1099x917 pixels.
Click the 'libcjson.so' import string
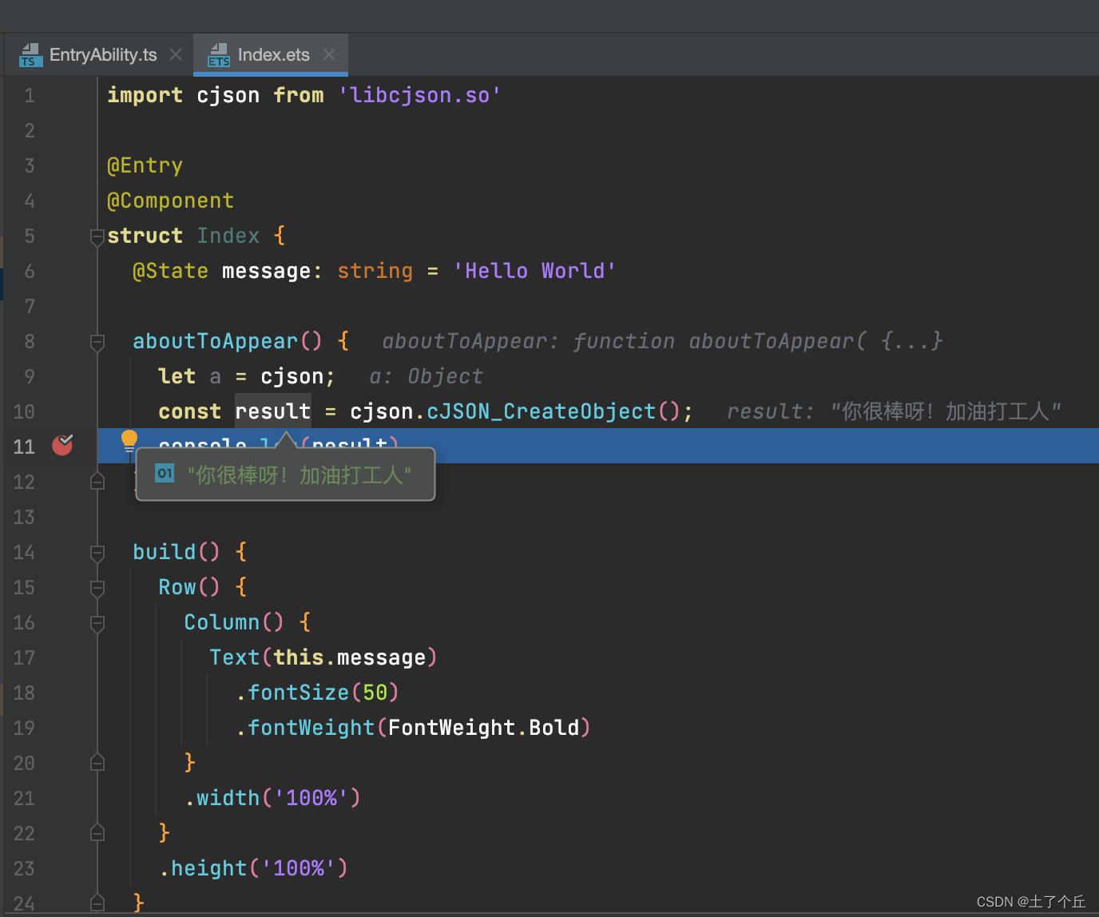point(419,95)
